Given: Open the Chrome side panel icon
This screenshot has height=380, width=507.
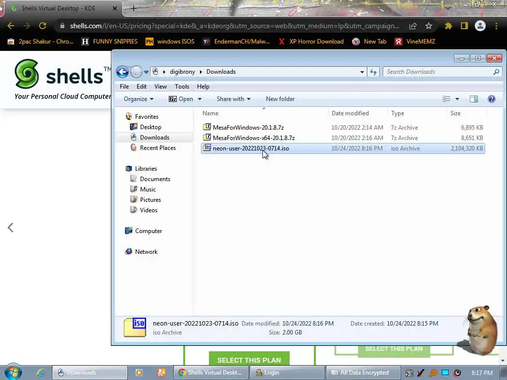Looking at the screenshot, I should (x=464, y=26).
